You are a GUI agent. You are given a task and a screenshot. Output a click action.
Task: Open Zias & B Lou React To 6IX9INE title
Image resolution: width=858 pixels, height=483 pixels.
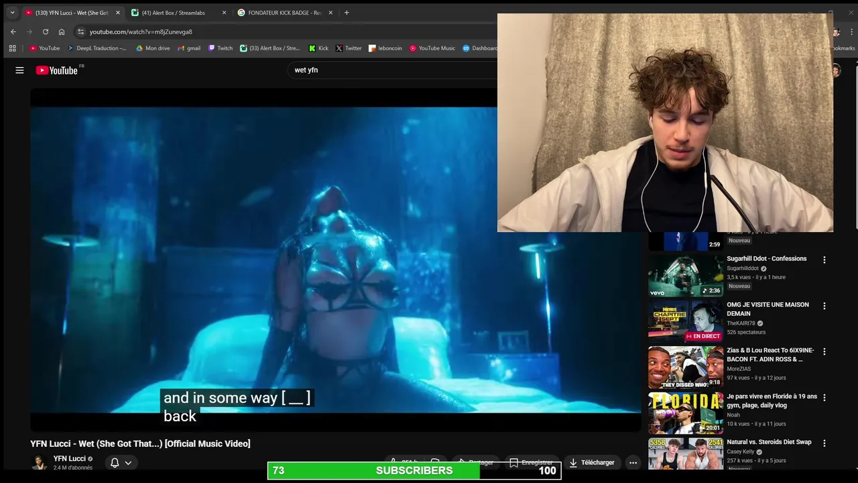pyautogui.click(x=770, y=355)
